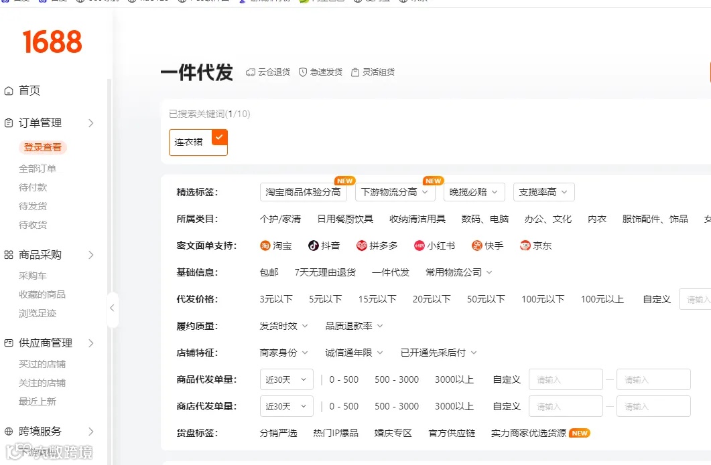This screenshot has height=465, width=711.
Task: Expand the 订单管理 chevron
Action: [90, 123]
